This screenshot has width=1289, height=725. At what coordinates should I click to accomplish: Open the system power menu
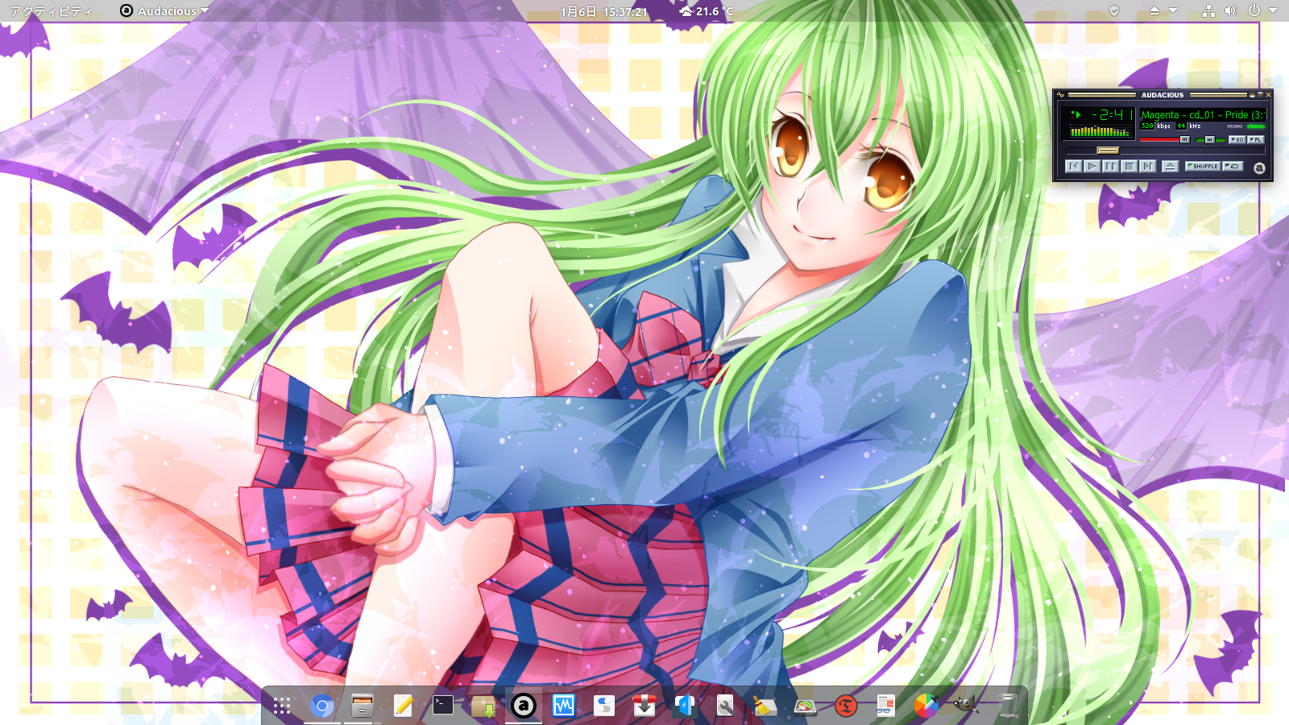pos(1262,10)
